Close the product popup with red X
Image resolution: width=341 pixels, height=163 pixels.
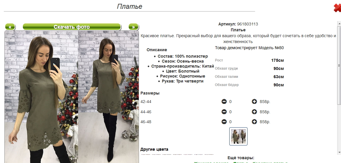(x=337, y=8)
